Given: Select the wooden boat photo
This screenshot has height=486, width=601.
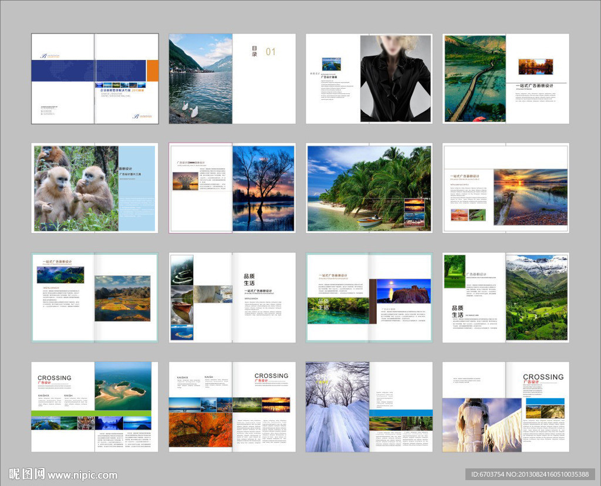Looking at the screenshot, I should pos(182,305).
